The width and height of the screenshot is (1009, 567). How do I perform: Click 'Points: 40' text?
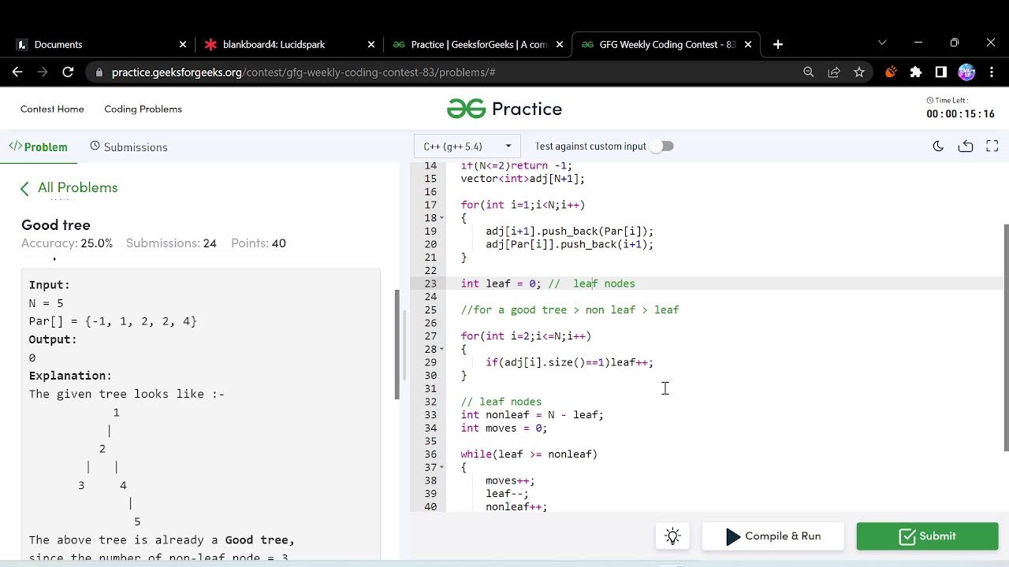click(259, 243)
